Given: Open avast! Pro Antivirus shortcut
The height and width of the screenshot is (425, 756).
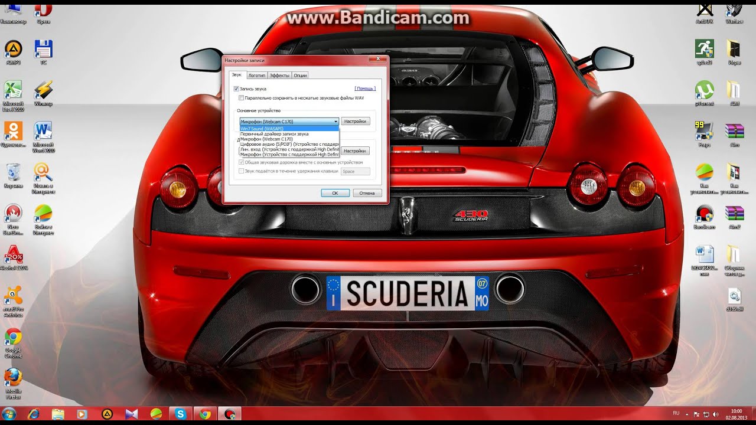Looking at the screenshot, I should [x=13, y=302].
